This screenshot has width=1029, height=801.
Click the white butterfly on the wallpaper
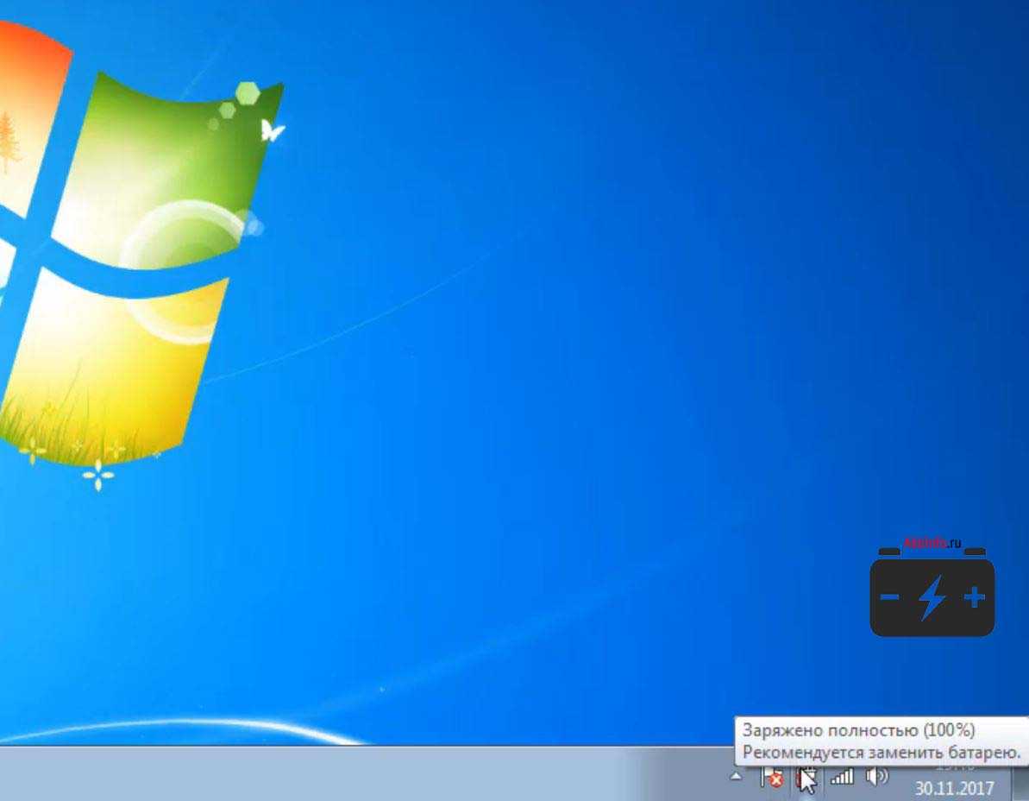pyautogui.click(x=273, y=131)
